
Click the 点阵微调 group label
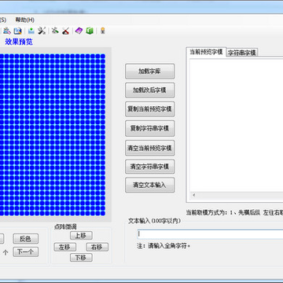(65, 227)
